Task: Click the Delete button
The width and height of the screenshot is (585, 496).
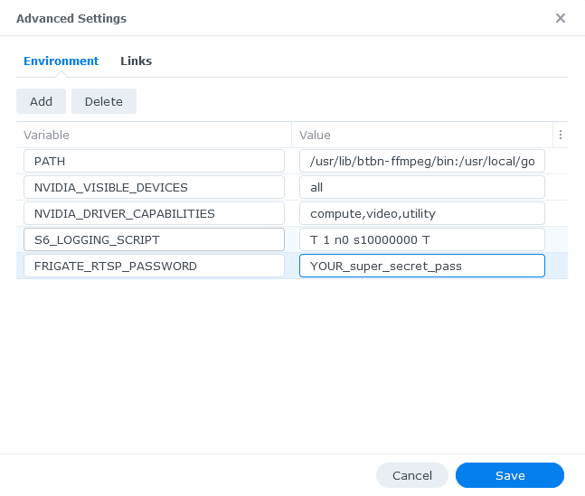Action: click(x=104, y=101)
